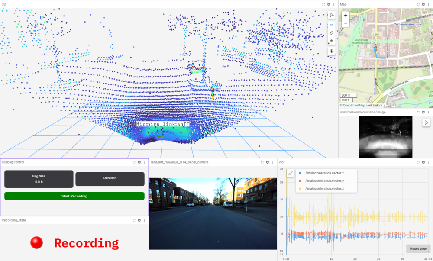Open settings gear of the 3D panel
433x261 pixels.
pos(329,4)
